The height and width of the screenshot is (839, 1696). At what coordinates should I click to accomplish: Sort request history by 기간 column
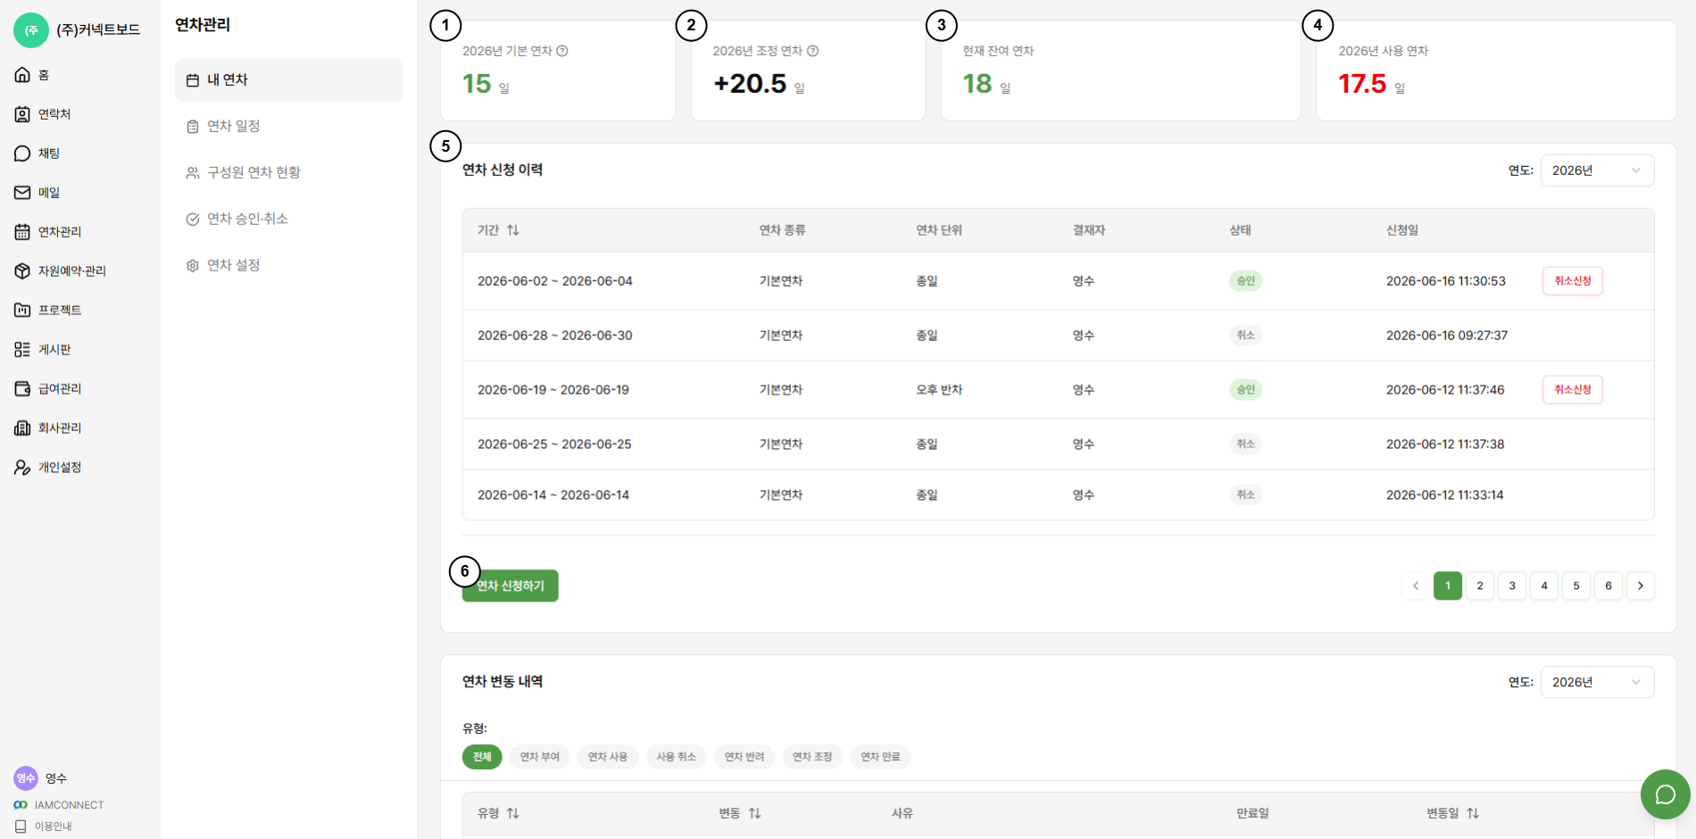click(513, 230)
